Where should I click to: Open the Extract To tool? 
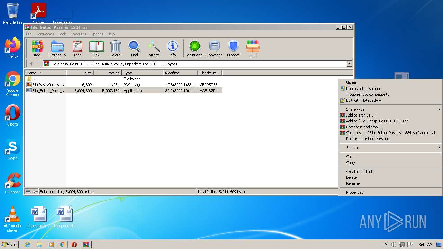[57, 49]
